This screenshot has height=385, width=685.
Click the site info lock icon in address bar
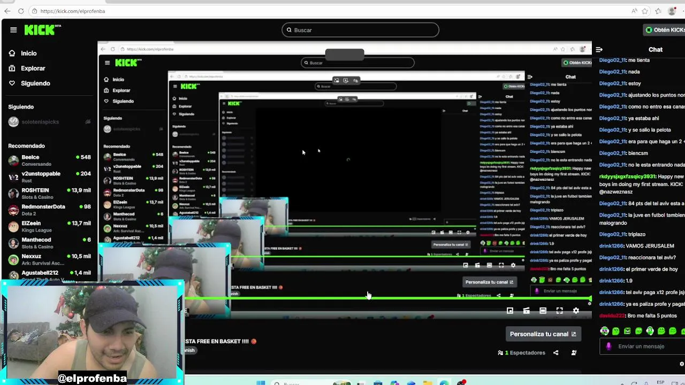(34, 11)
